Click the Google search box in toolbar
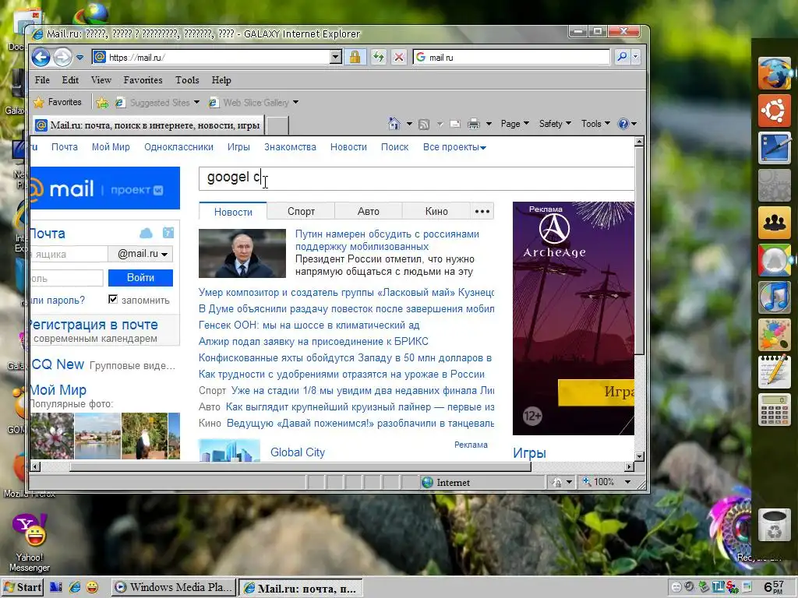The image size is (798, 598). 511,58
